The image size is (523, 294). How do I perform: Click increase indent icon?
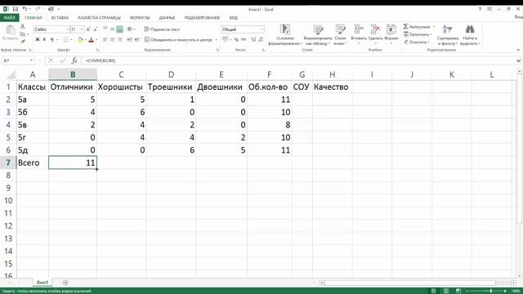(137, 40)
